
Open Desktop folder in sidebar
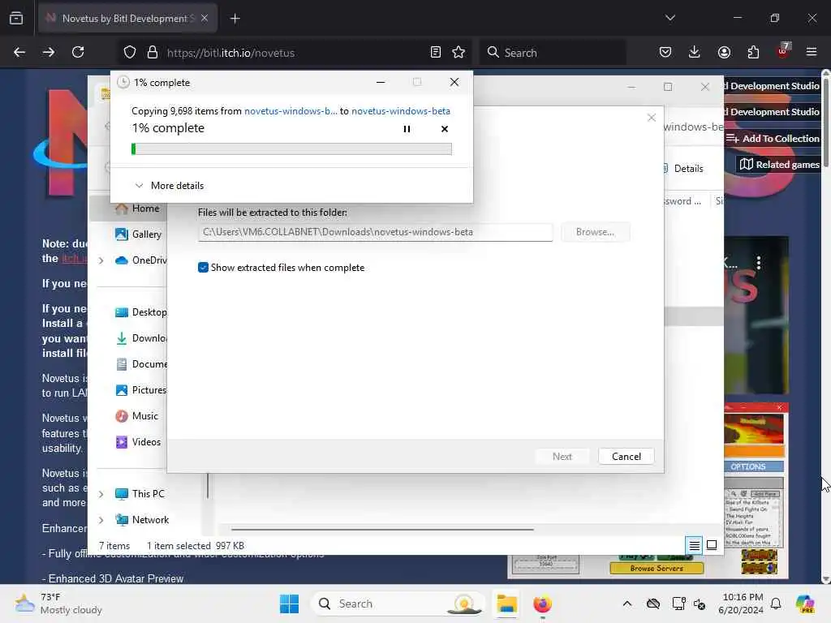pyautogui.click(x=141, y=312)
